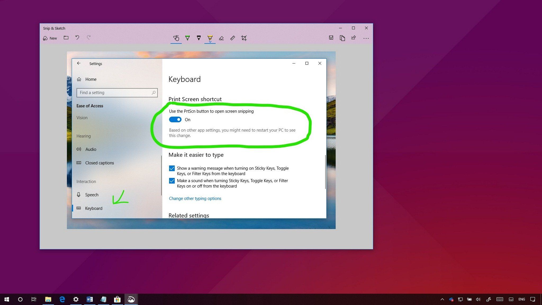Click the New snip button

[x=50, y=38]
